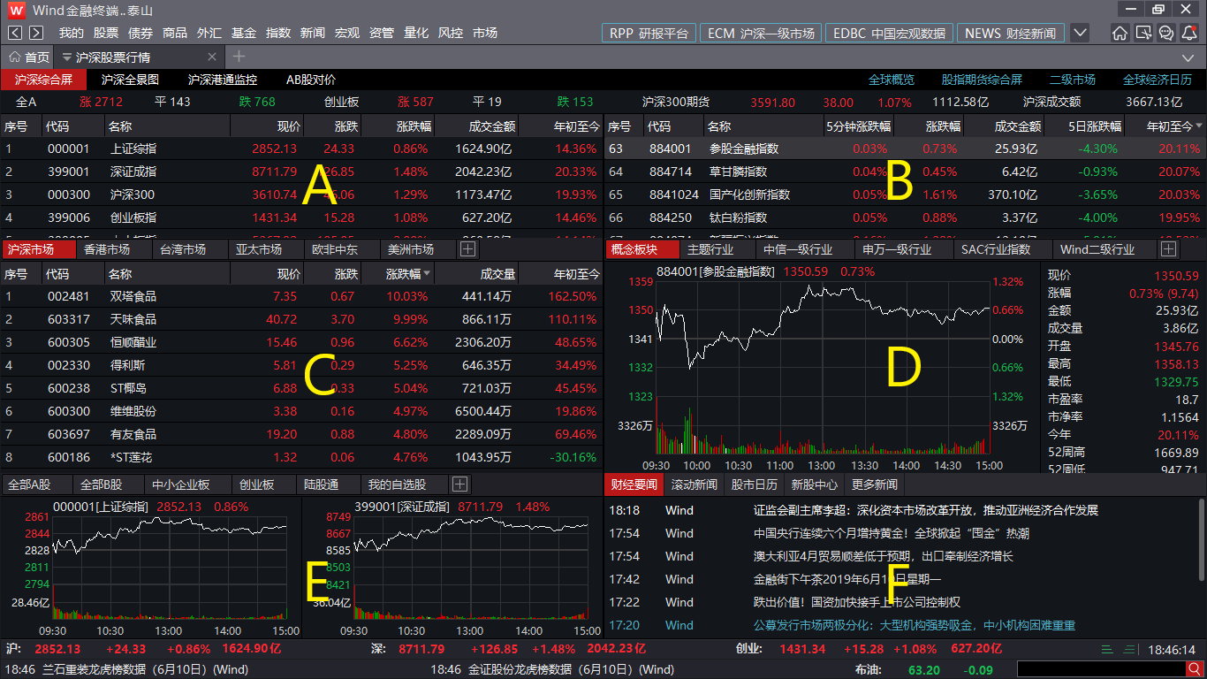Select 双塔食品 stock row
The height and width of the screenshot is (679, 1207).
(301, 296)
